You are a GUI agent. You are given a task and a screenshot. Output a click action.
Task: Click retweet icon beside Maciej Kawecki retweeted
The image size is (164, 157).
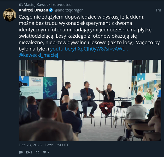21,5
